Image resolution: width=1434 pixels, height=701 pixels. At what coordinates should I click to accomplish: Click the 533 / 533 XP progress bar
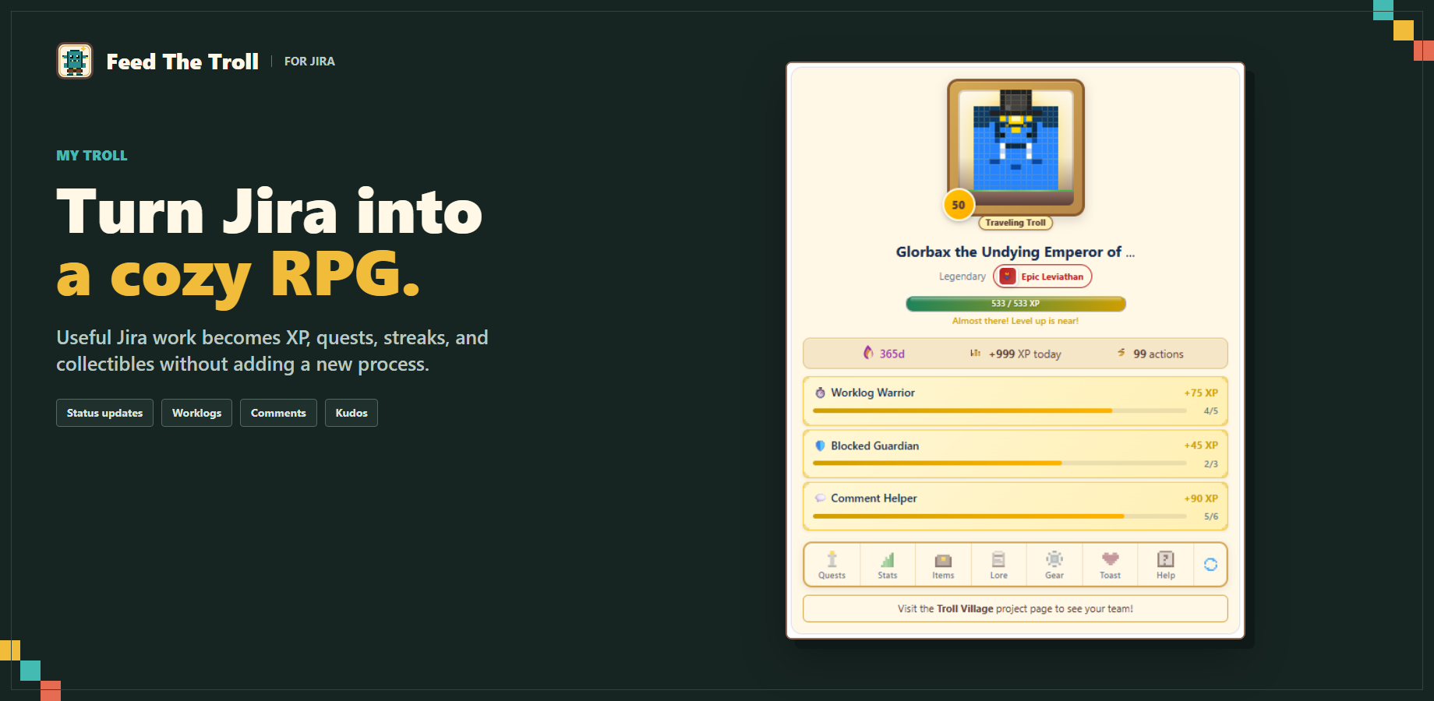(x=1015, y=304)
